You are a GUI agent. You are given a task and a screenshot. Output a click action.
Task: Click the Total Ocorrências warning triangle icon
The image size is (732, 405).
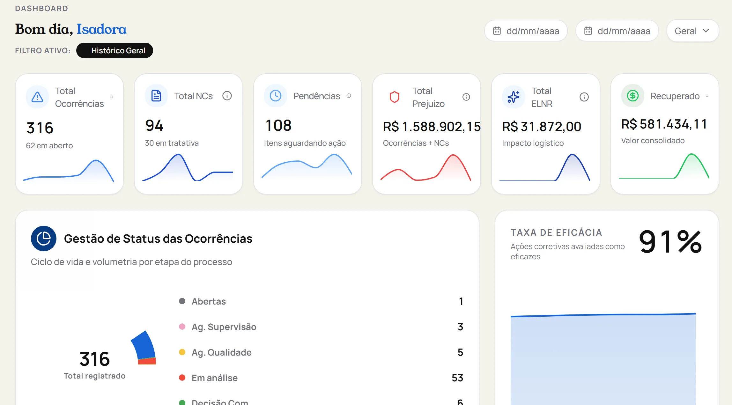[x=37, y=97]
